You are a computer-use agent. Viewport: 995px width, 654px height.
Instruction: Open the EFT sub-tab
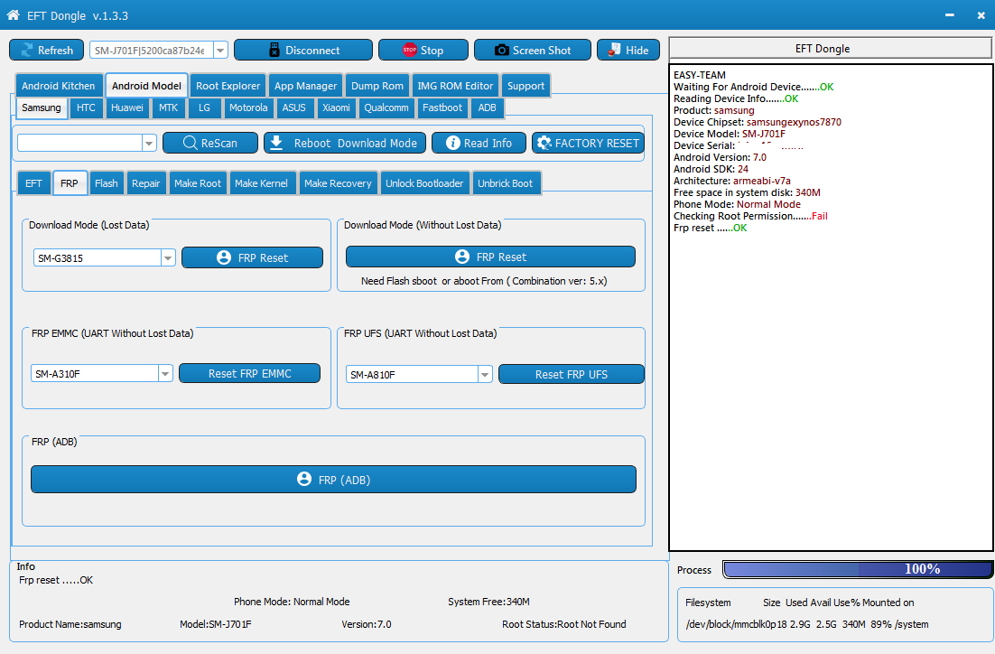(x=33, y=183)
